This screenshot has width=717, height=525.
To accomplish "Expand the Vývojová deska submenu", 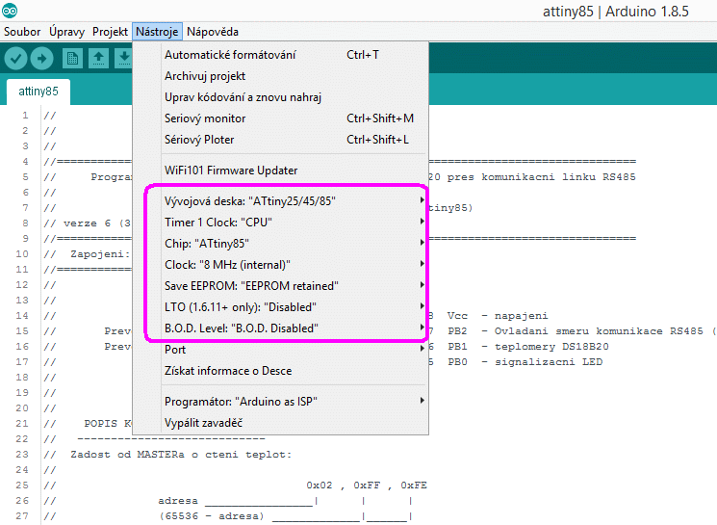I will tap(280, 201).
